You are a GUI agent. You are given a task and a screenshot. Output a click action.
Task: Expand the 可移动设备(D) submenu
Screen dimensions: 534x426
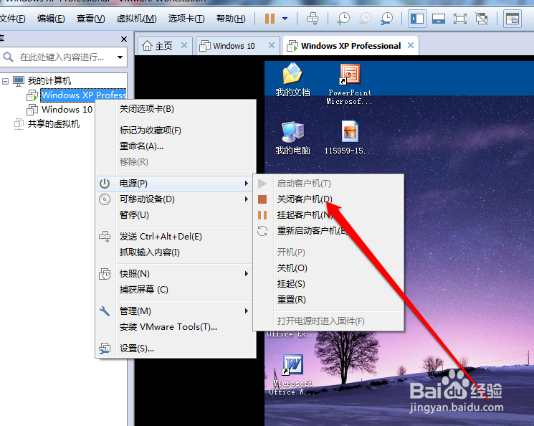click(176, 199)
